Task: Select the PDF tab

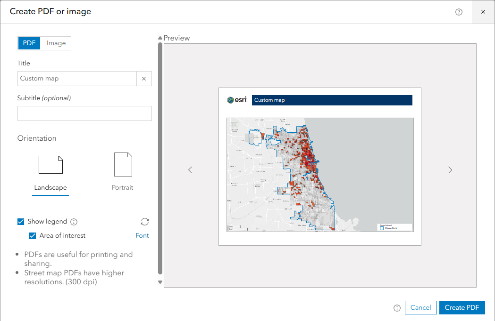Action: 29,43
